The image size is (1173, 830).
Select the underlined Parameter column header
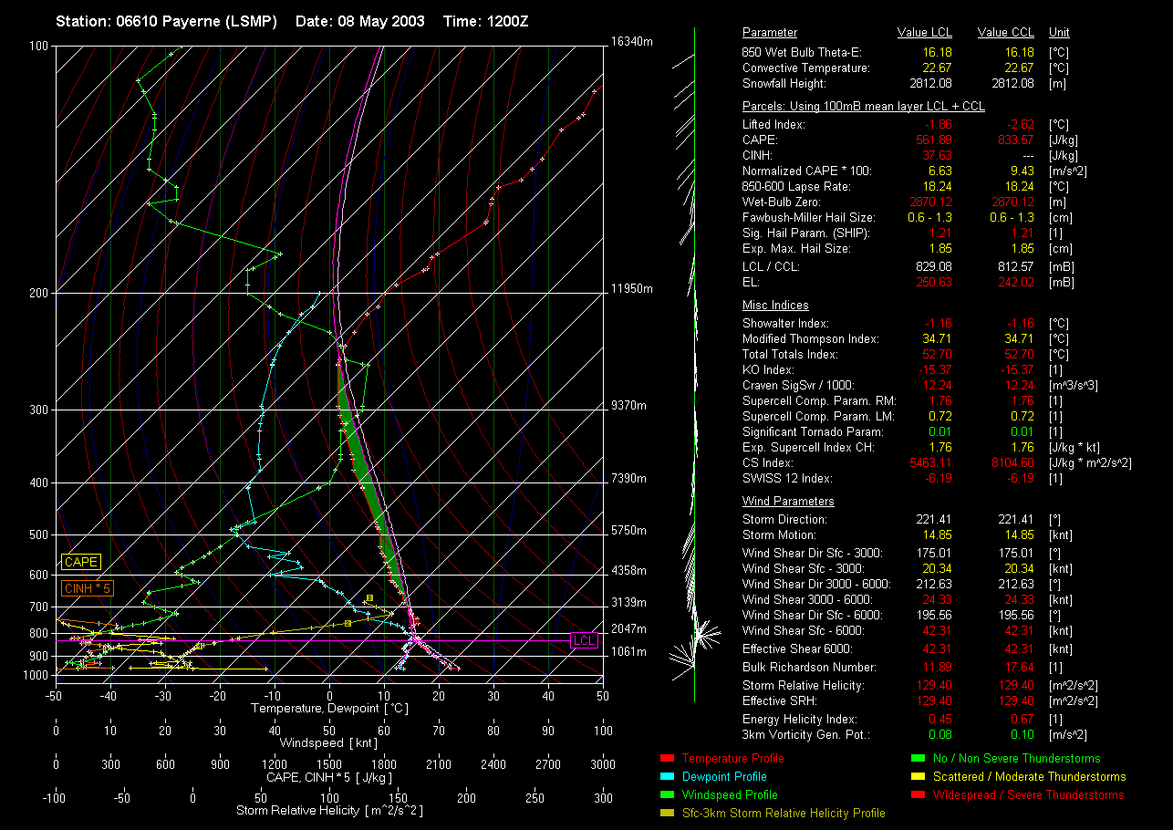770,33
